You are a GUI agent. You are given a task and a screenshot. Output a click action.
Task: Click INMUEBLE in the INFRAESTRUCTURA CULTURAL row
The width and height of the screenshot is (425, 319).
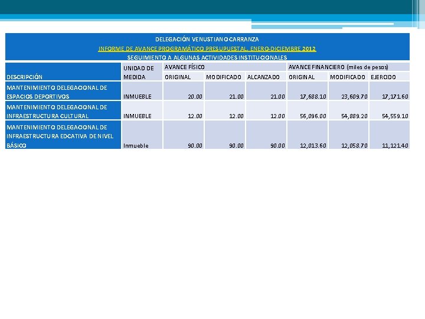138,116
